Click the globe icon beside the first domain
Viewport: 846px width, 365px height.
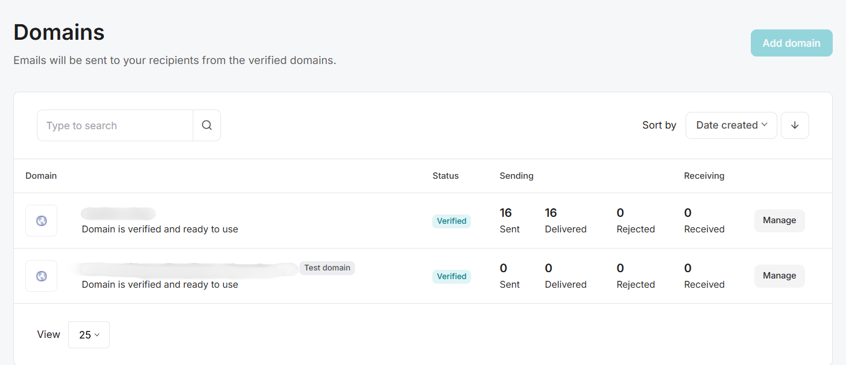pos(41,220)
